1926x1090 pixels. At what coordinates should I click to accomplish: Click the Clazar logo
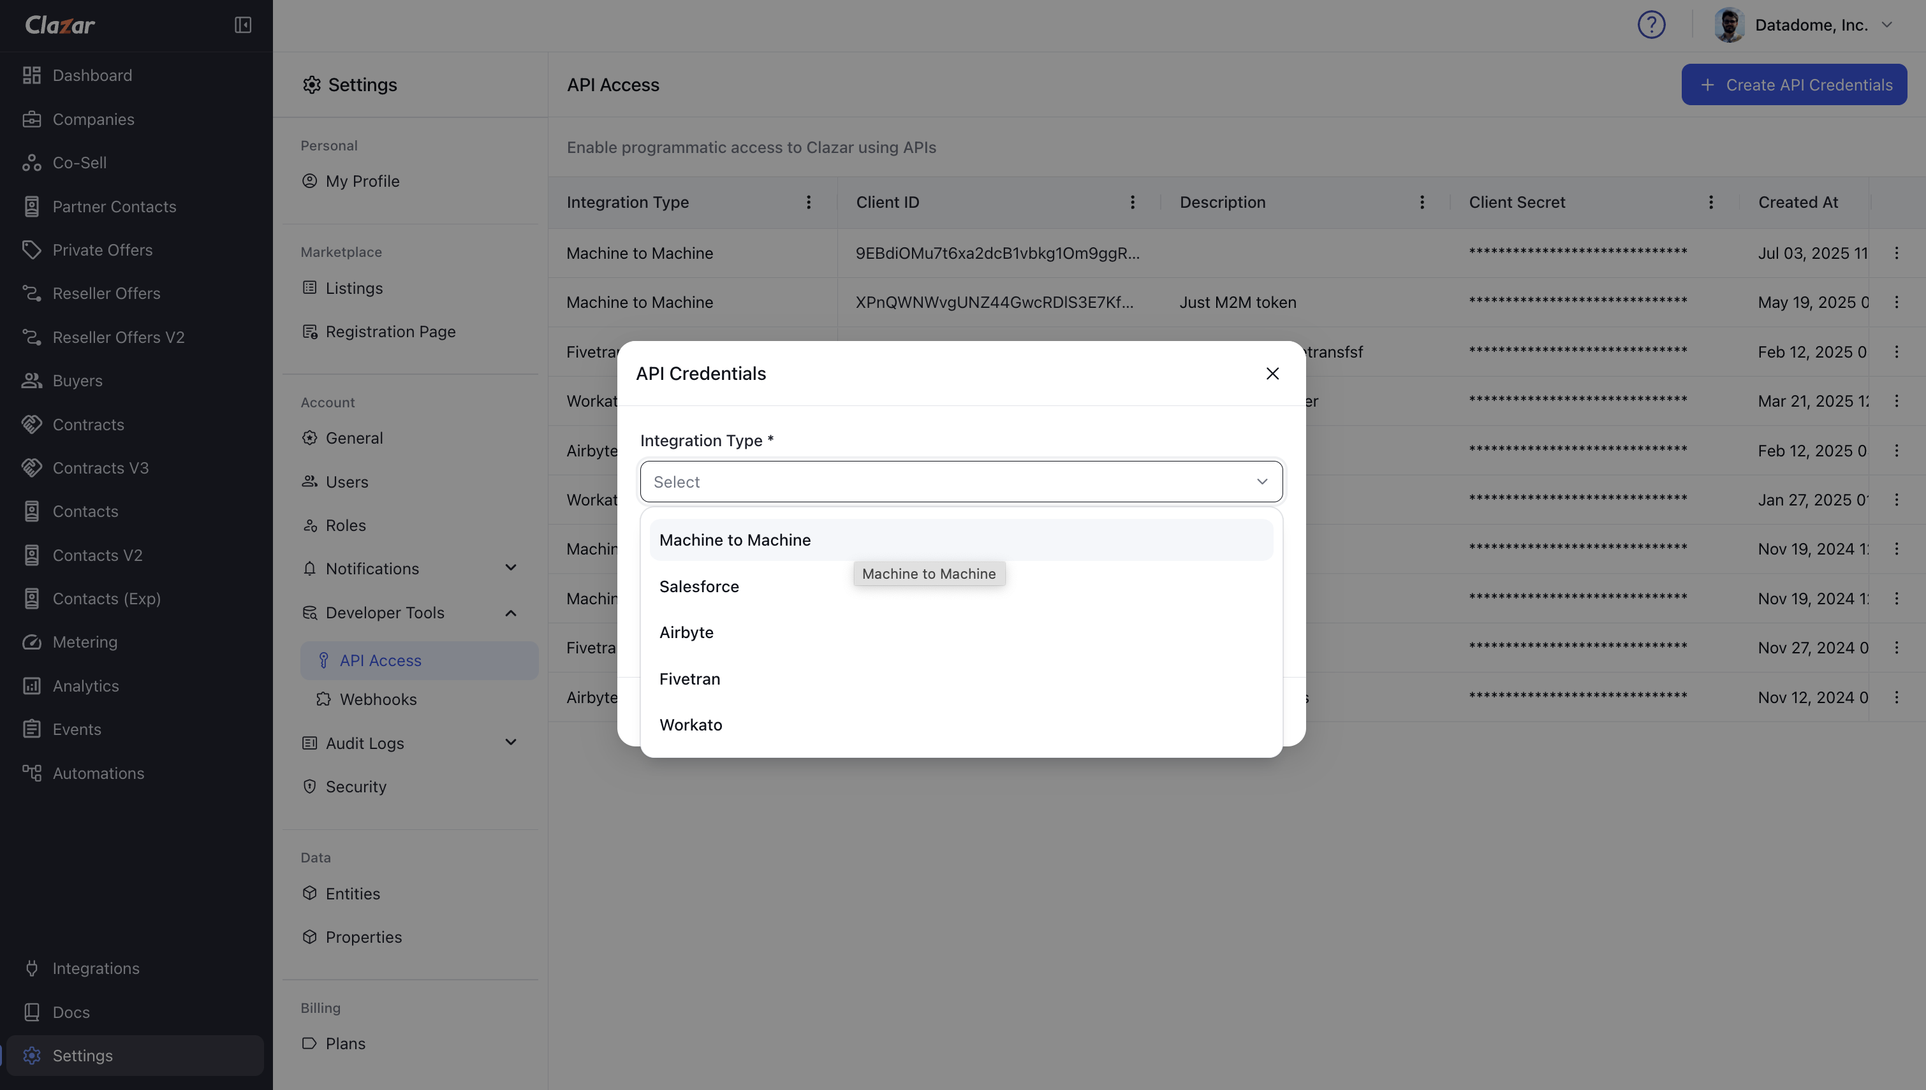tap(60, 25)
